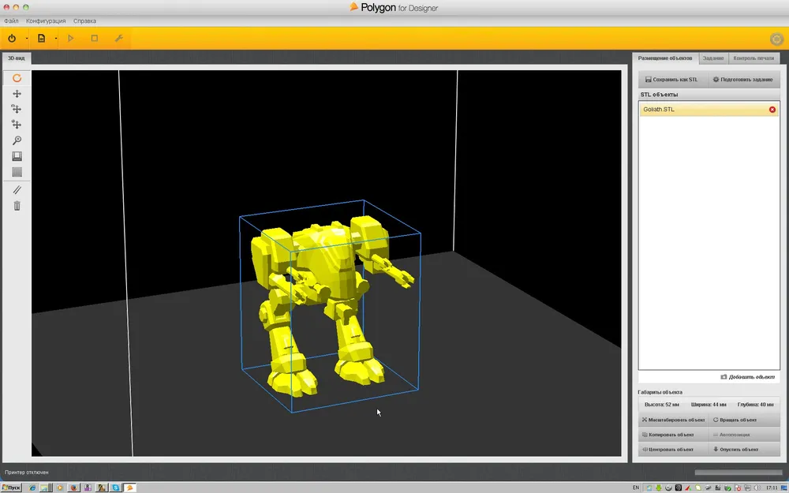Select the rotate view tool
Viewport: 789px width, 493px height.
point(17,78)
